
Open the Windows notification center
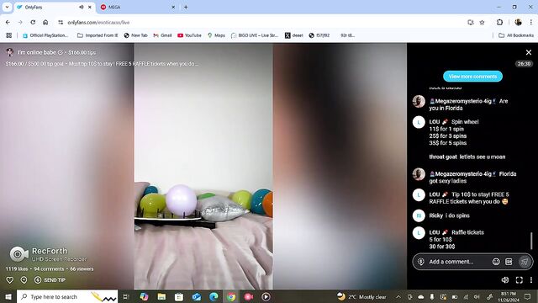point(527,297)
